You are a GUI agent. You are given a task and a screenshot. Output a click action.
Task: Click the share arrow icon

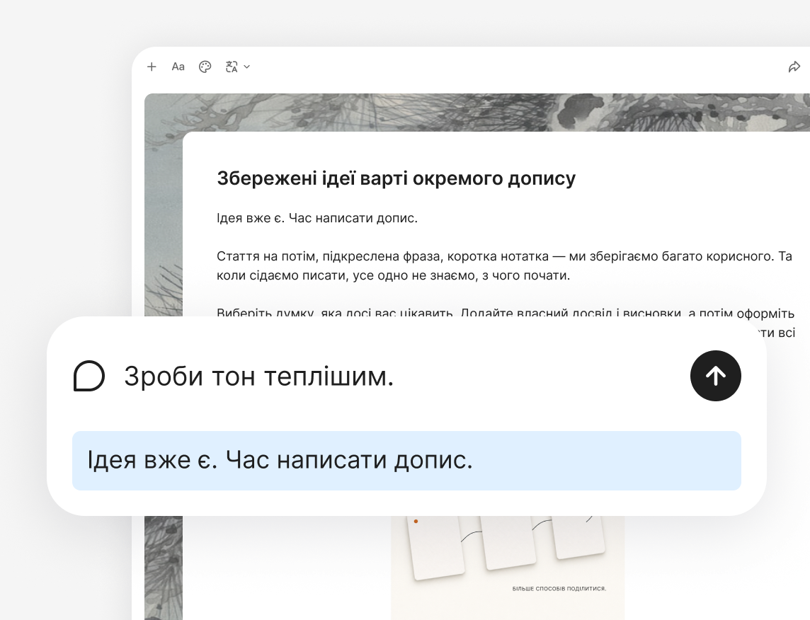click(794, 67)
